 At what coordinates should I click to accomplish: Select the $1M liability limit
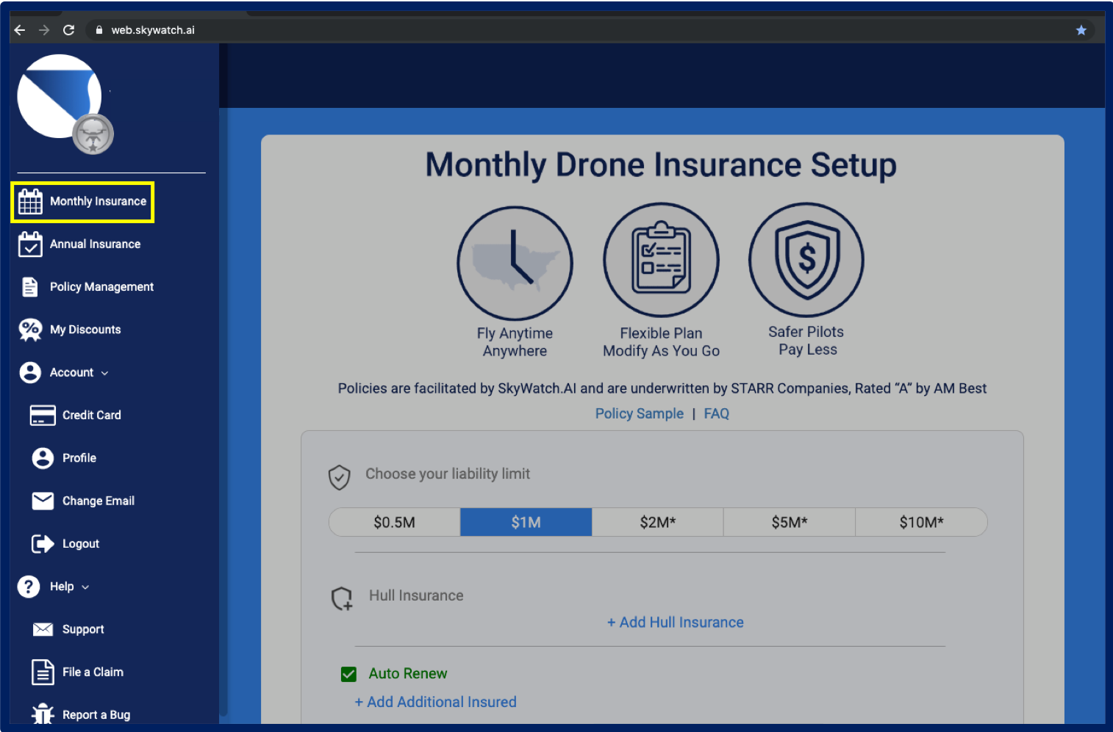click(526, 522)
